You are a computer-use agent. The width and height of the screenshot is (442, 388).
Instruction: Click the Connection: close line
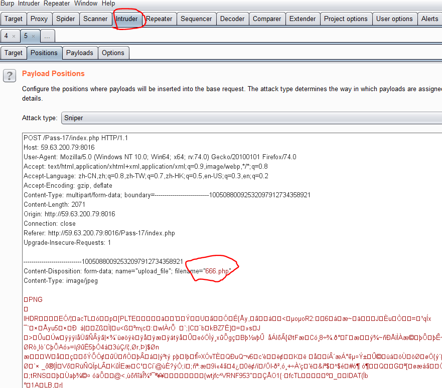click(x=50, y=224)
